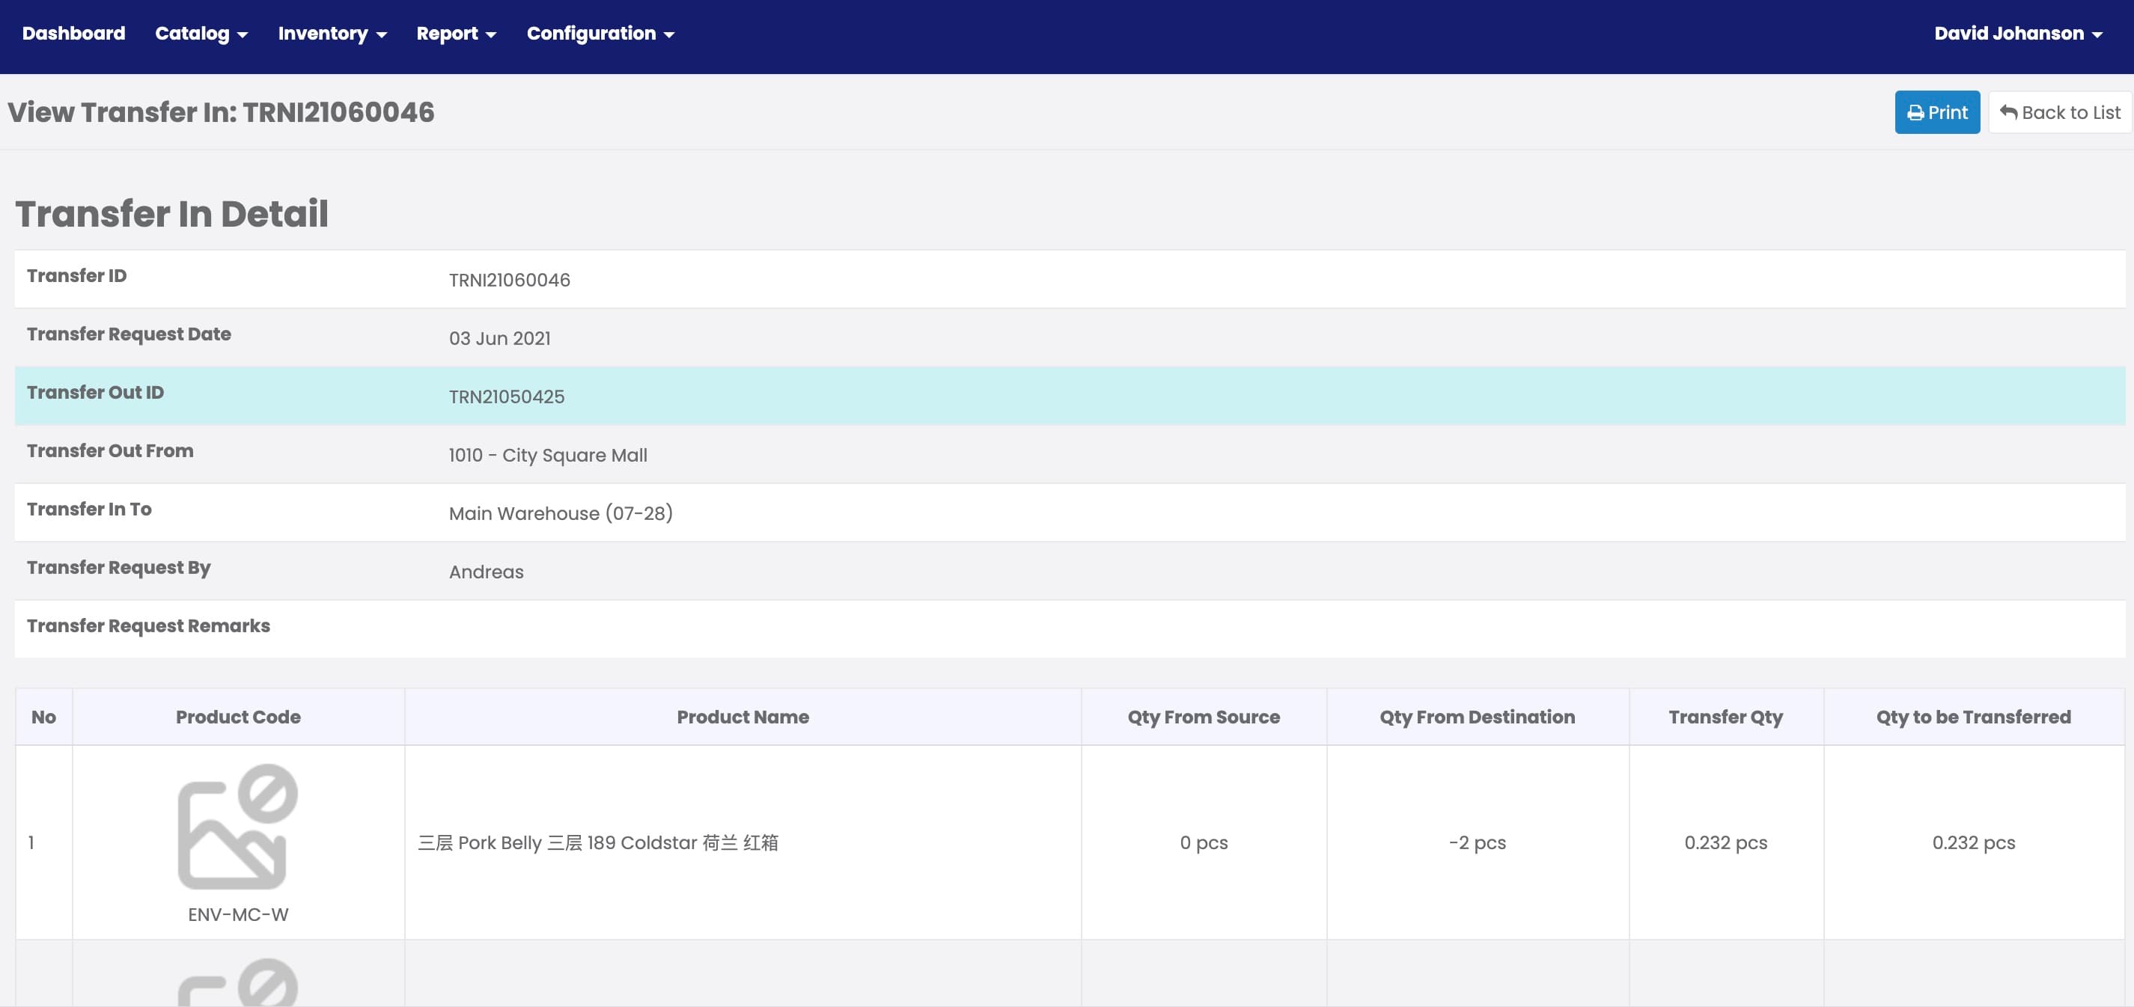The width and height of the screenshot is (2134, 1007).
Task: Click the Transfer Qty column header
Action: tap(1725, 716)
